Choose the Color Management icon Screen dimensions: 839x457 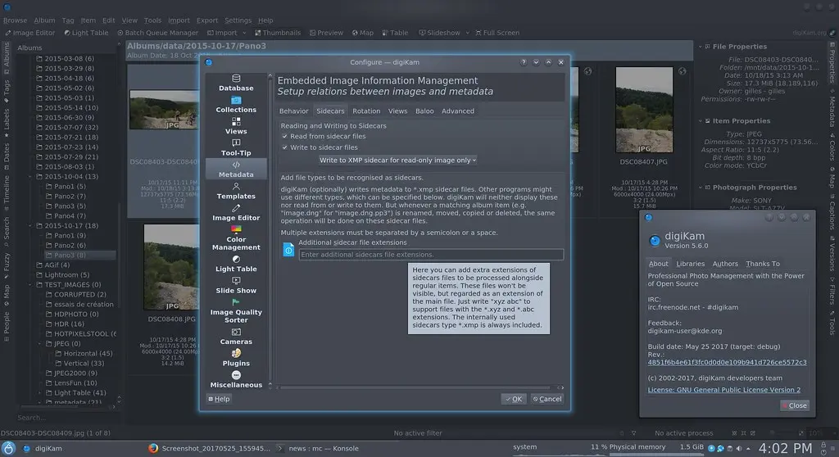236,230
